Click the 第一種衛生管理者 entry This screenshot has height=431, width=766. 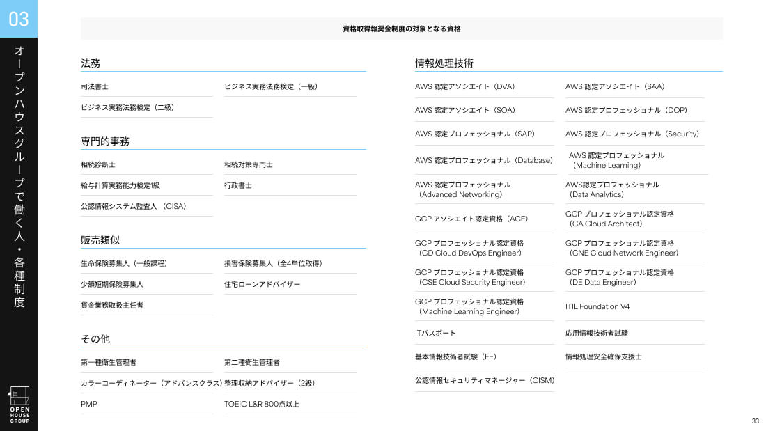point(109,362)
